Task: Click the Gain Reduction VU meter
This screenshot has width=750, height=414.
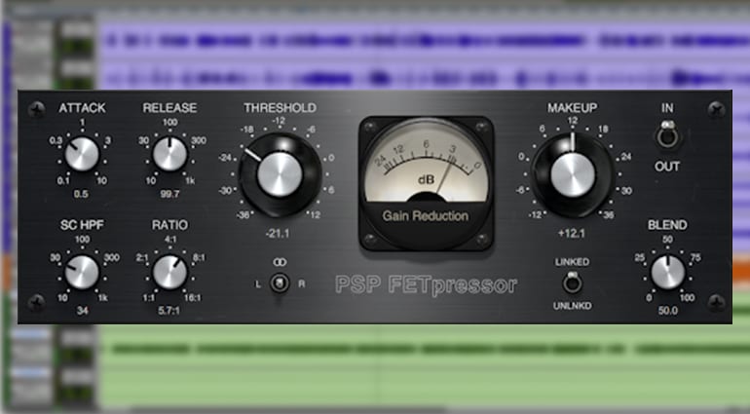Action: coord(427,183)
